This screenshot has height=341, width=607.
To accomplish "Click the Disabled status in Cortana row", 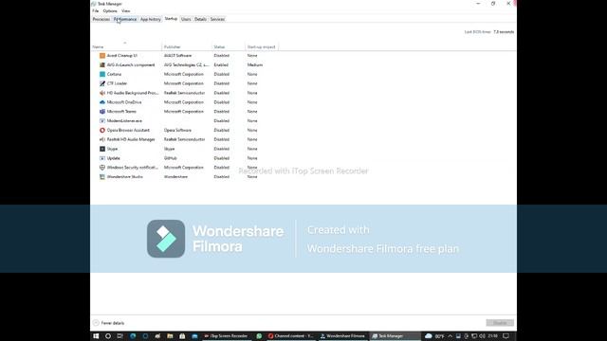I will point(221,74).
